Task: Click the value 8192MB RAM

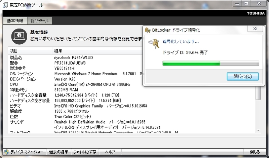Action: pyautogui.click(x=66, y=90)
